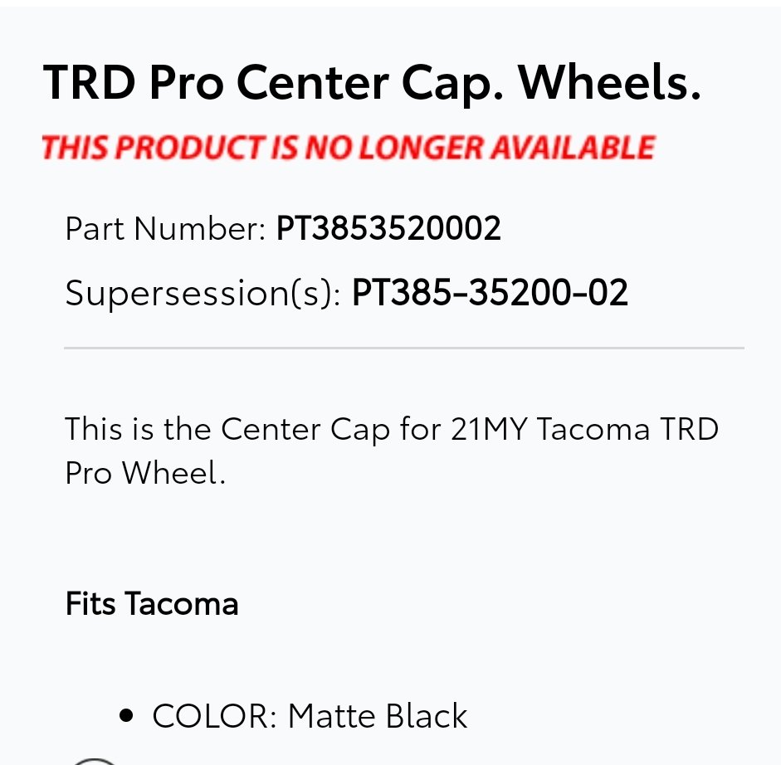Click the word AVAILABLE in red notice
This screenshot has width=781, height=765.
573,148
